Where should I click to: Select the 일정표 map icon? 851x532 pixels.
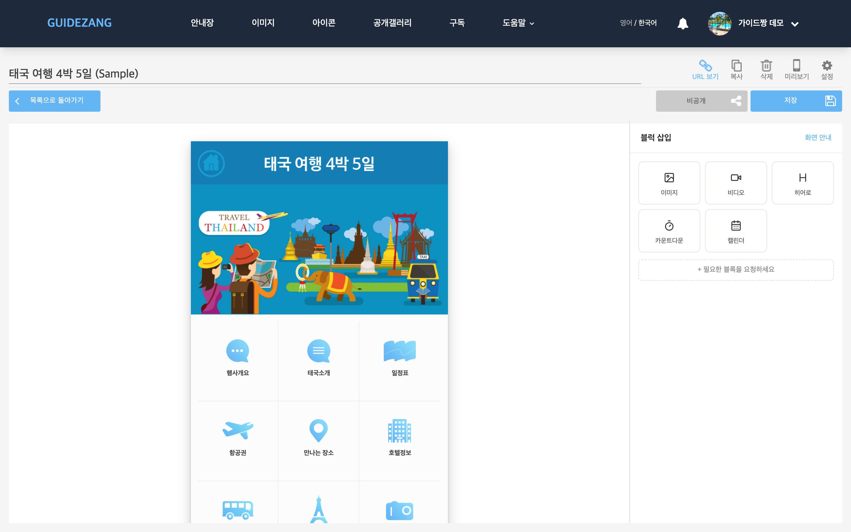(x=399, y=351)
